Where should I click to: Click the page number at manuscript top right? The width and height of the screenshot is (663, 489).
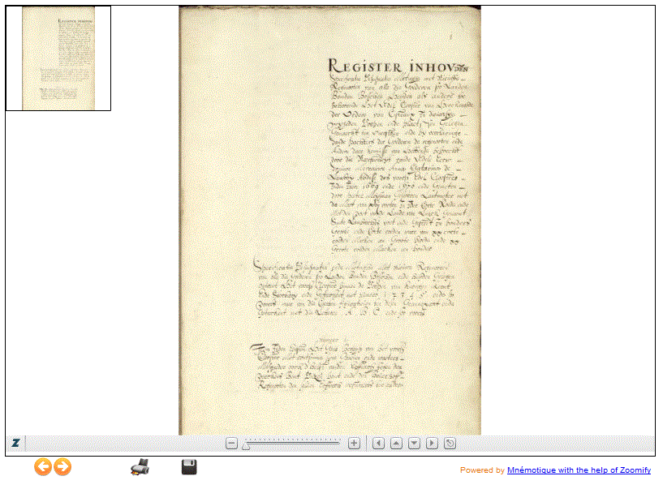(450, 36)
